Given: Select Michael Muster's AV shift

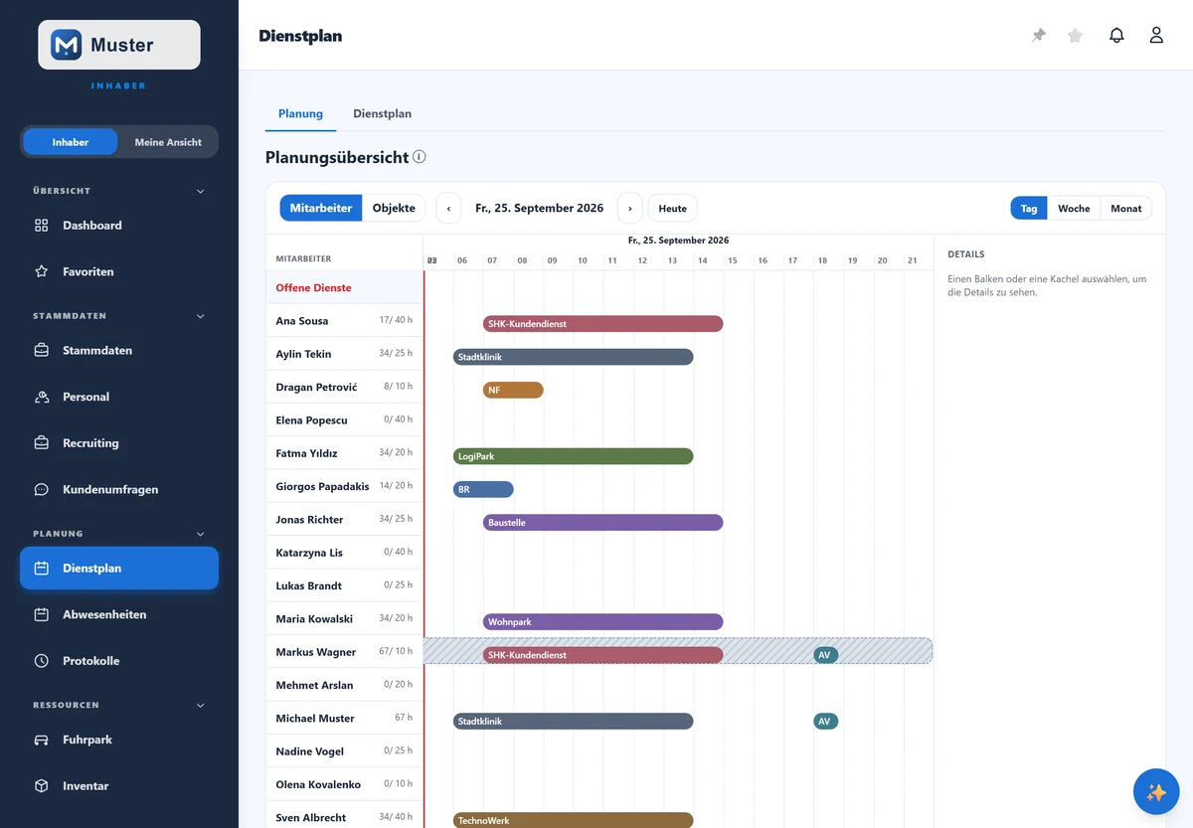Looking at the screenshot, I should [x=825, y=721].
